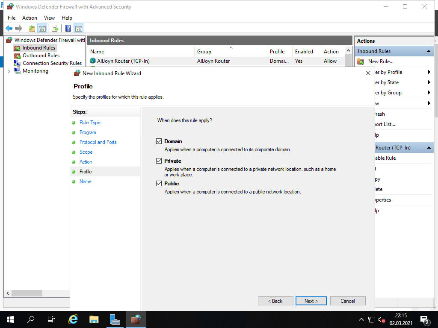438x328 pixels.
Task: Uncheck the Public profile checkbox
Action: pos(159,184)
